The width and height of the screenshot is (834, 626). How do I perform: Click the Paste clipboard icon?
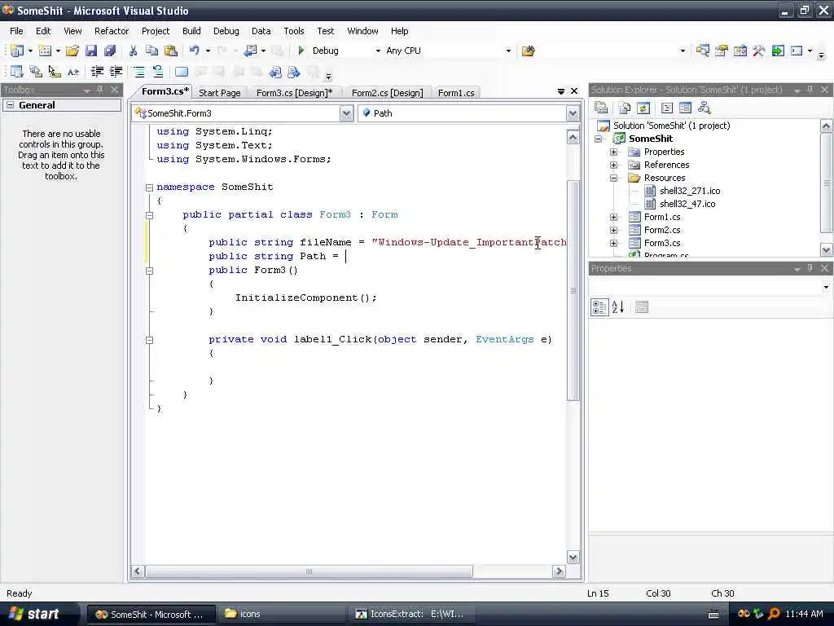(x=171, y=51)
